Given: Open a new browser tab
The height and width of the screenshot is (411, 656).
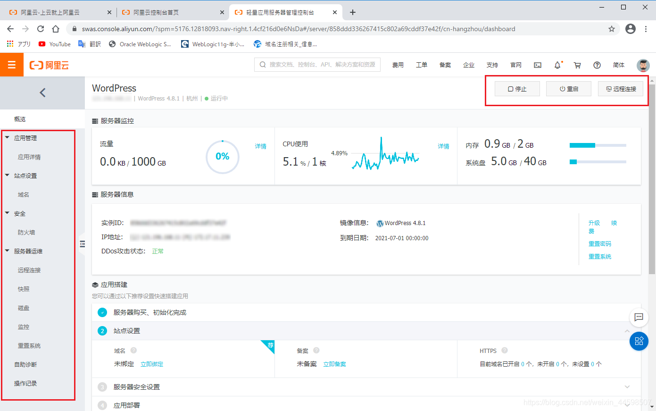Looking at the screenshot, I should click(353, 12).
